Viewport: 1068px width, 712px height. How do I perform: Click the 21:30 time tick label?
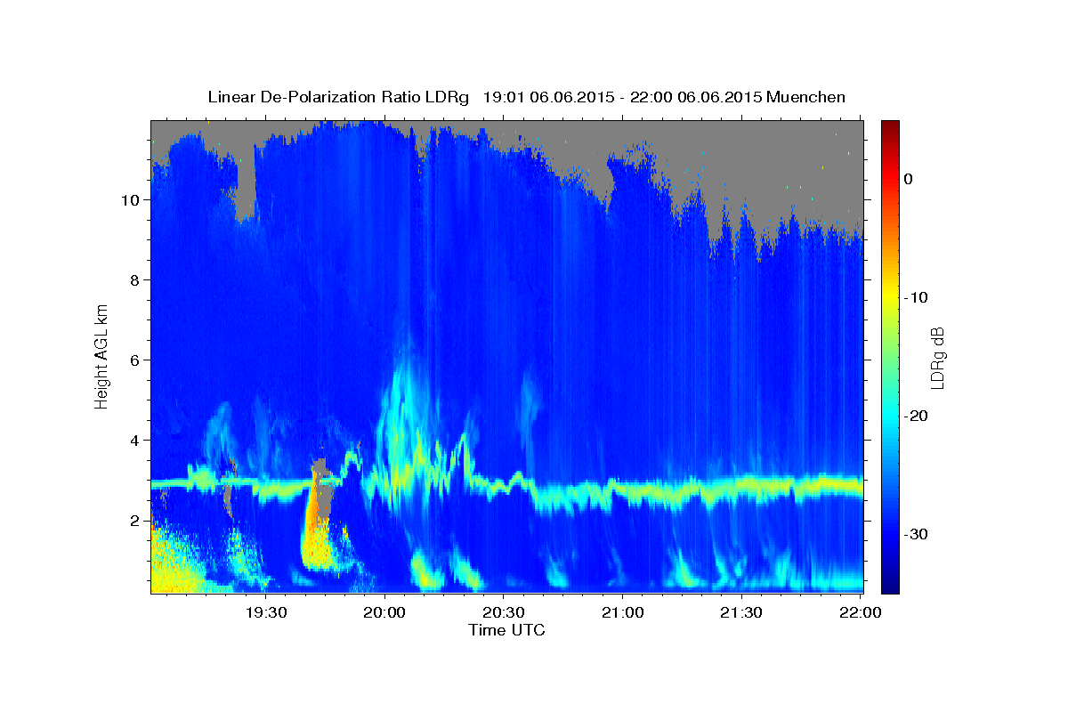point(740,612)
